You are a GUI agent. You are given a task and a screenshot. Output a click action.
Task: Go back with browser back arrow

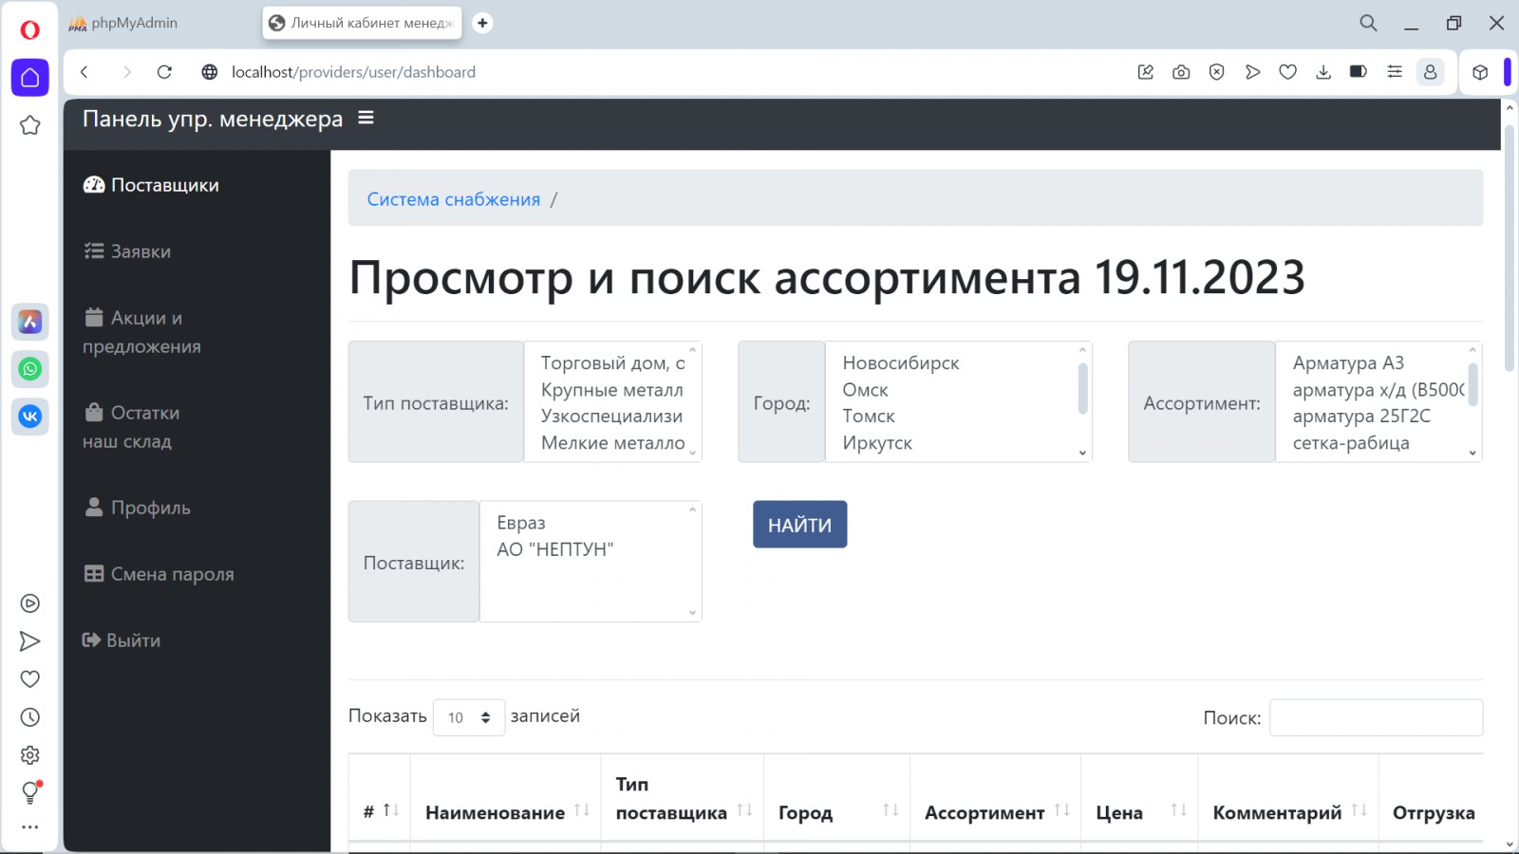84,72
